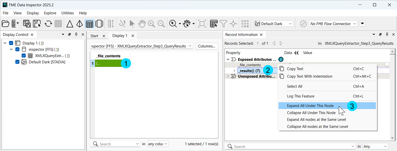Switch to 3D view with pyramid icon
This screenshot has width=397, height=151.
(x=79, y=24)
